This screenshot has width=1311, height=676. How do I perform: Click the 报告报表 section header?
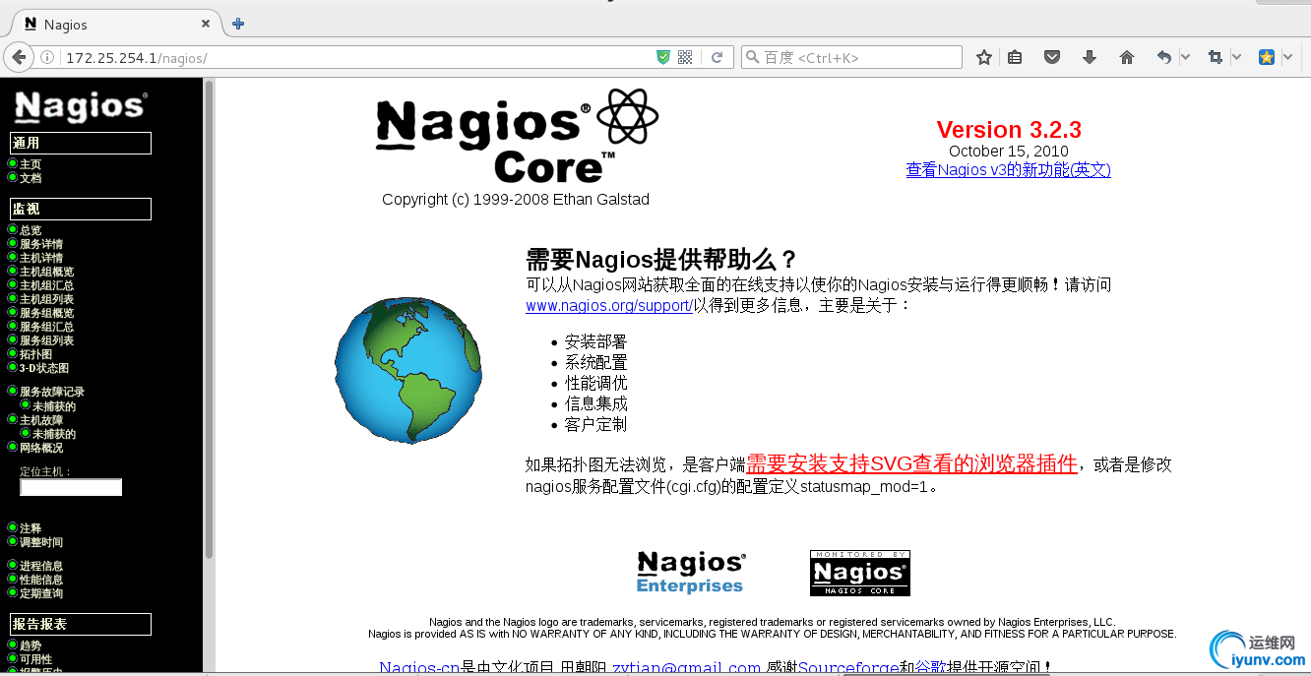tap(81, 624)
